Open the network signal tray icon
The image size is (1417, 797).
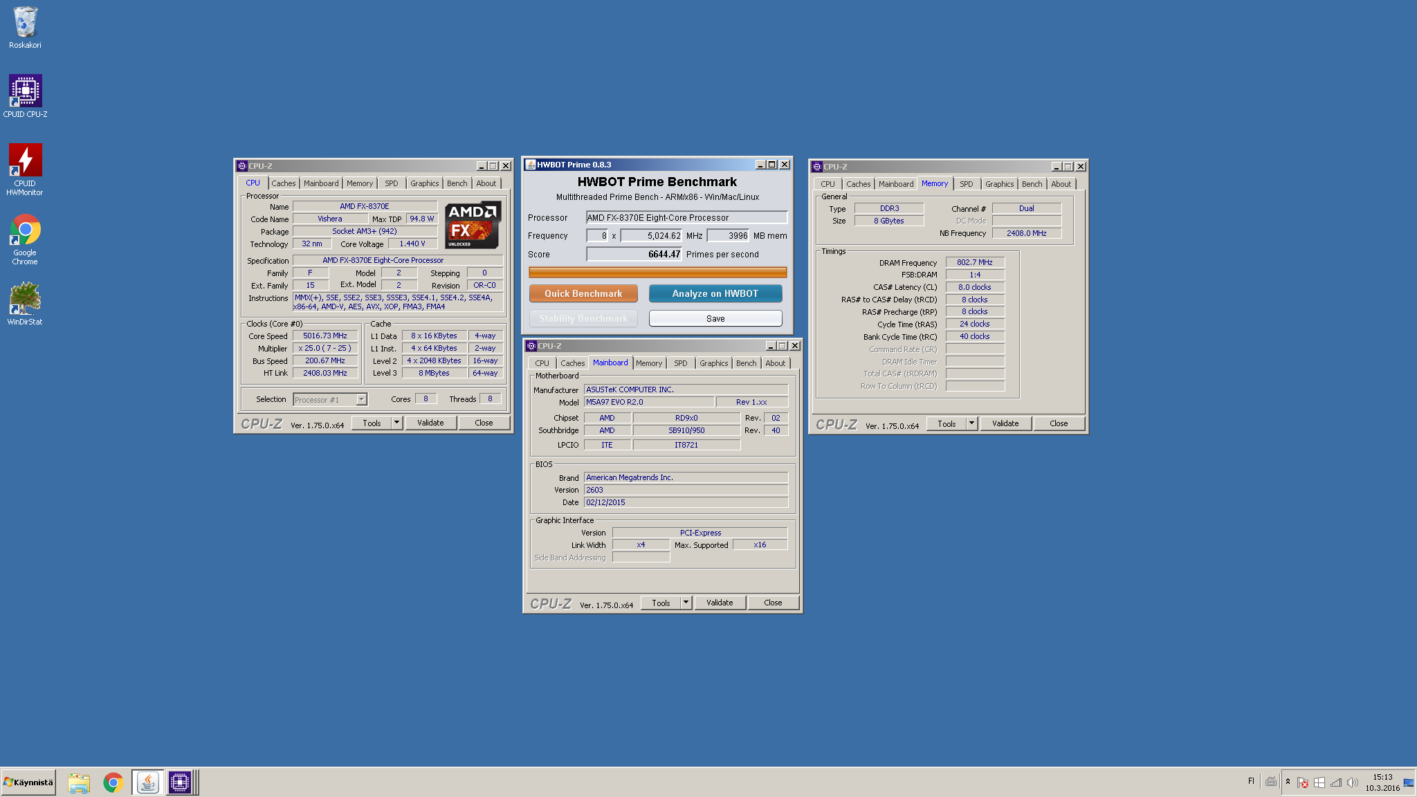[1336, 782]
